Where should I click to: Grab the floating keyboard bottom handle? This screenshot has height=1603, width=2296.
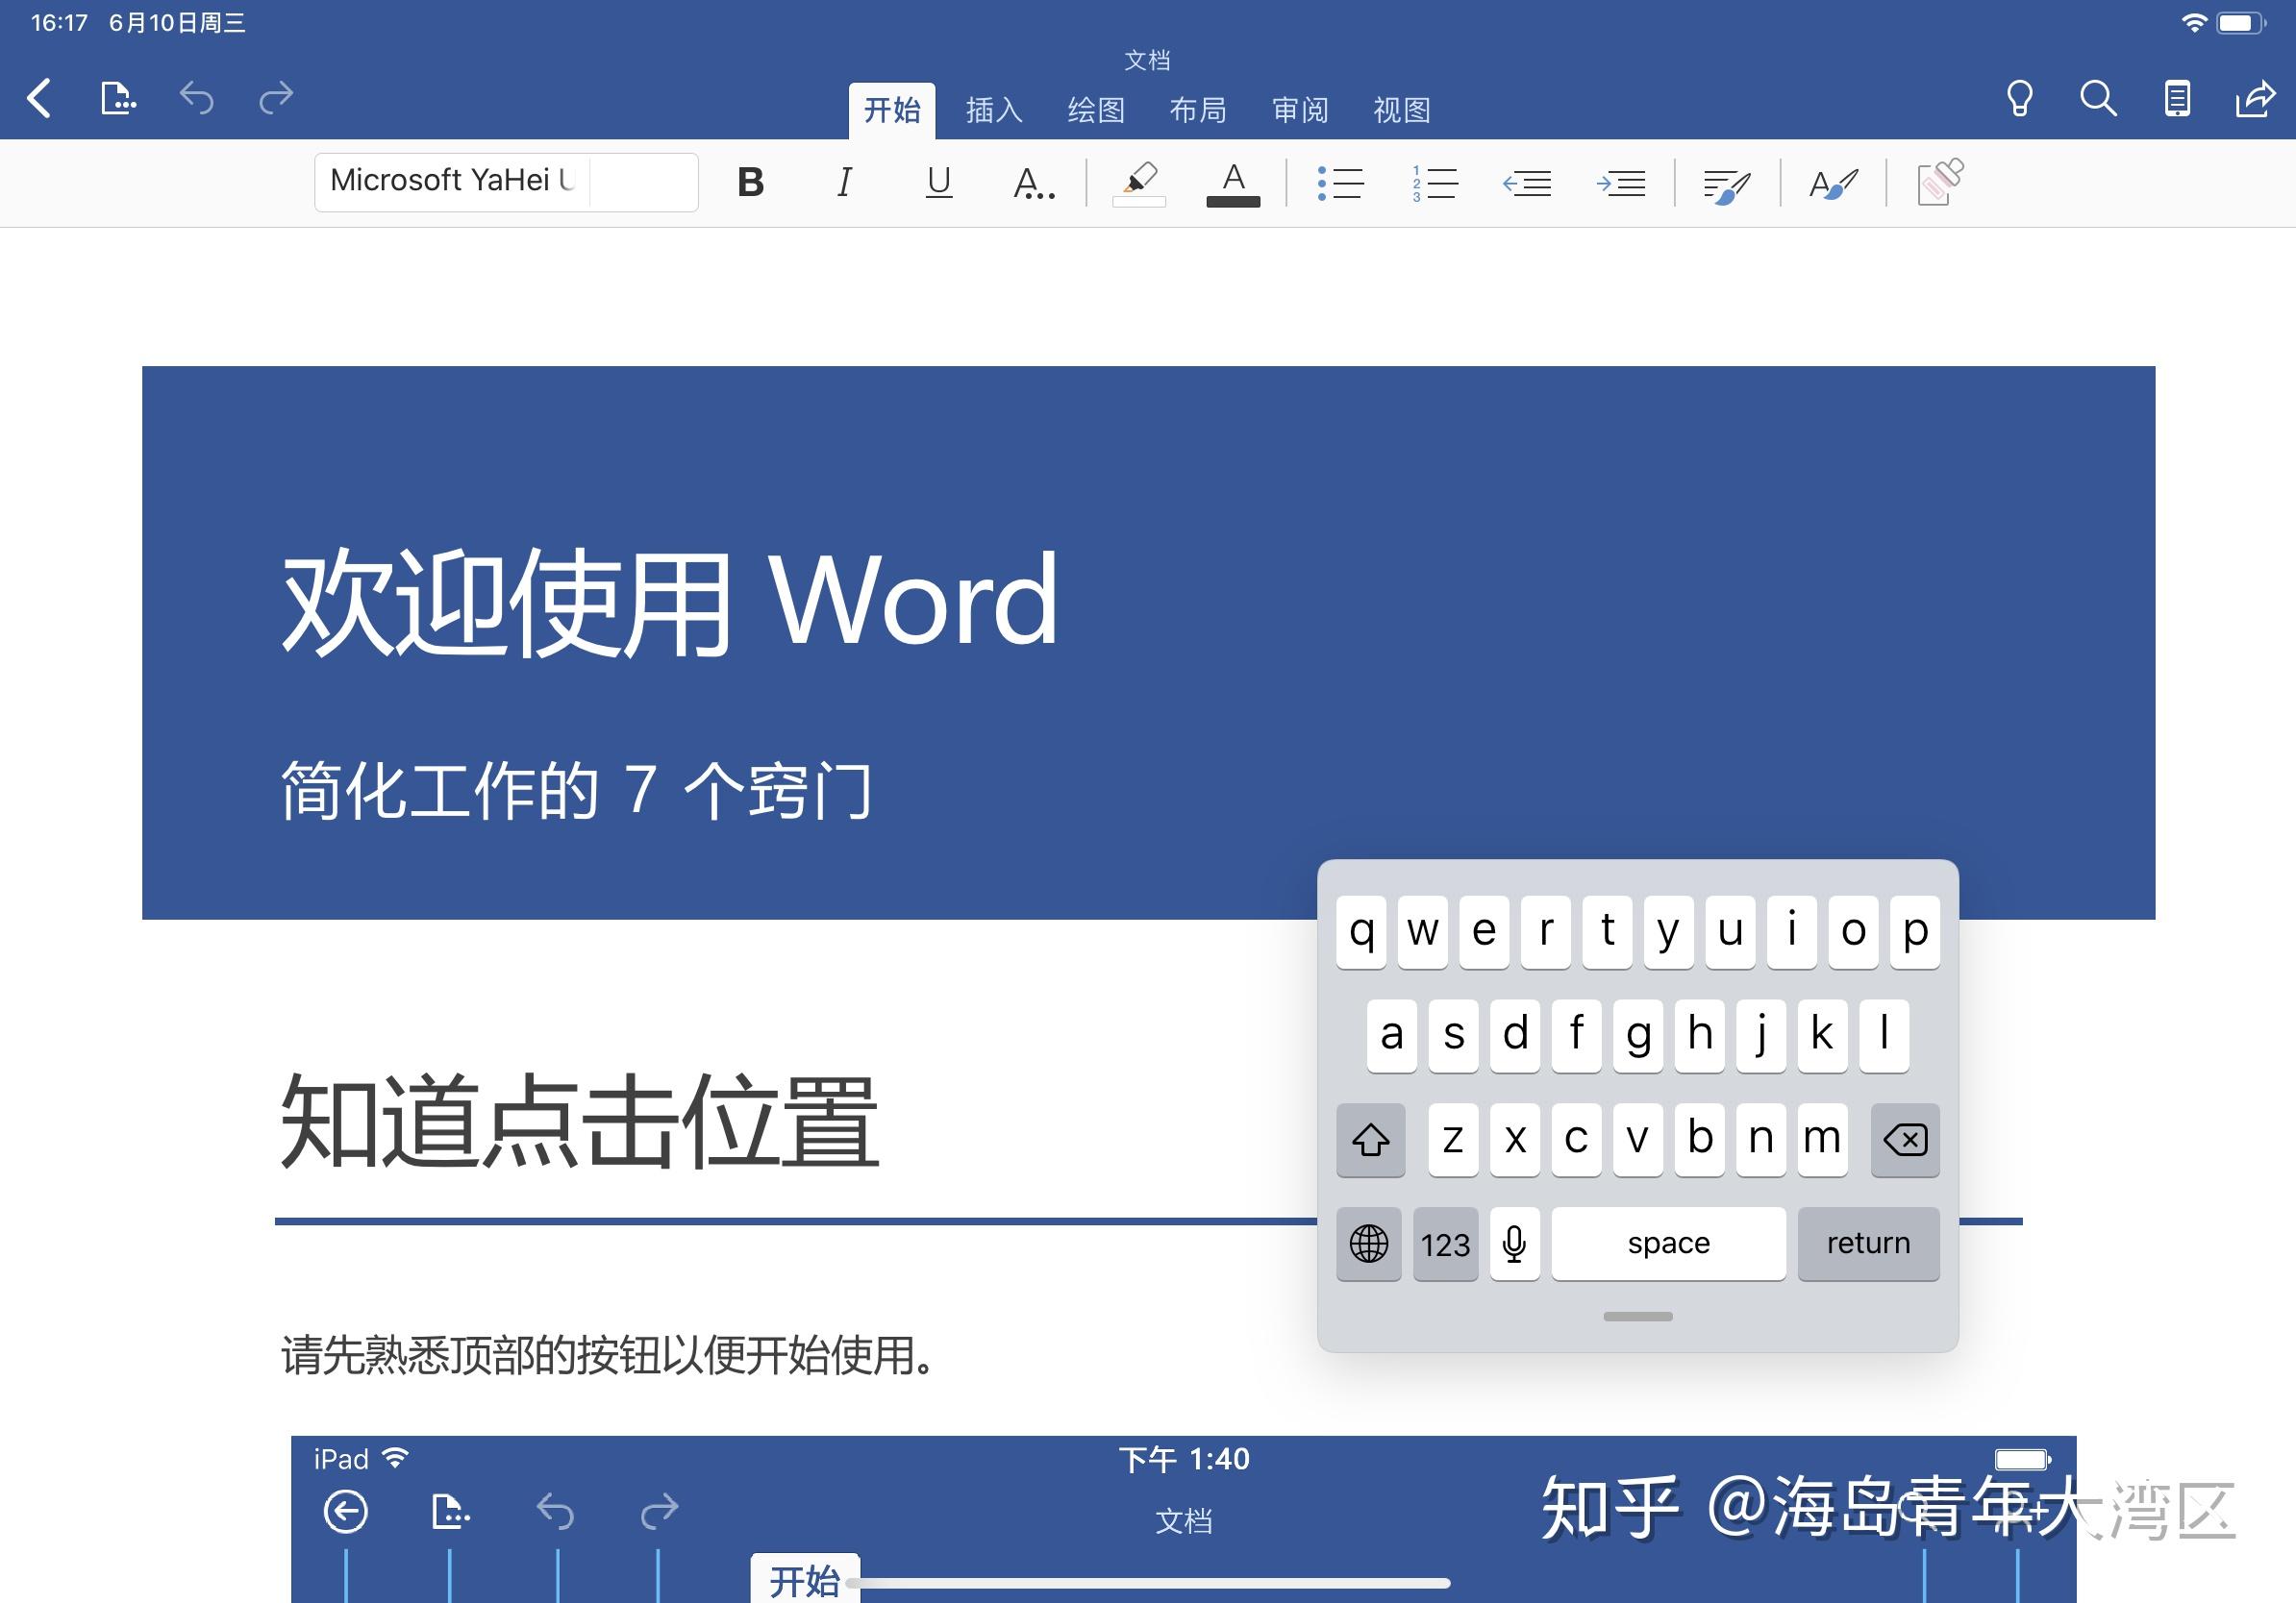(x=1638, y=1317)
